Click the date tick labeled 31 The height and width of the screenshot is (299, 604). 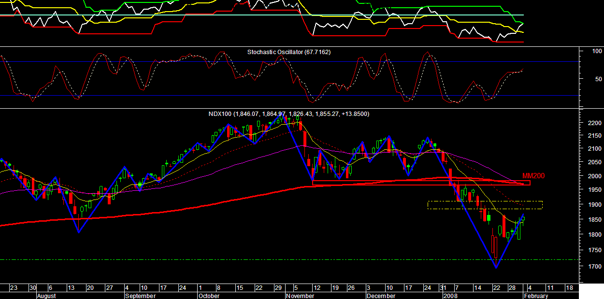click(x=444, y=288)
